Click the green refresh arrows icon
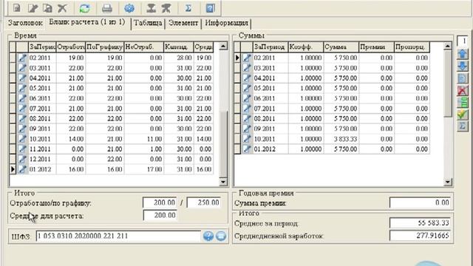The width and height of the screenshot is (473, 266). point(85,8)
